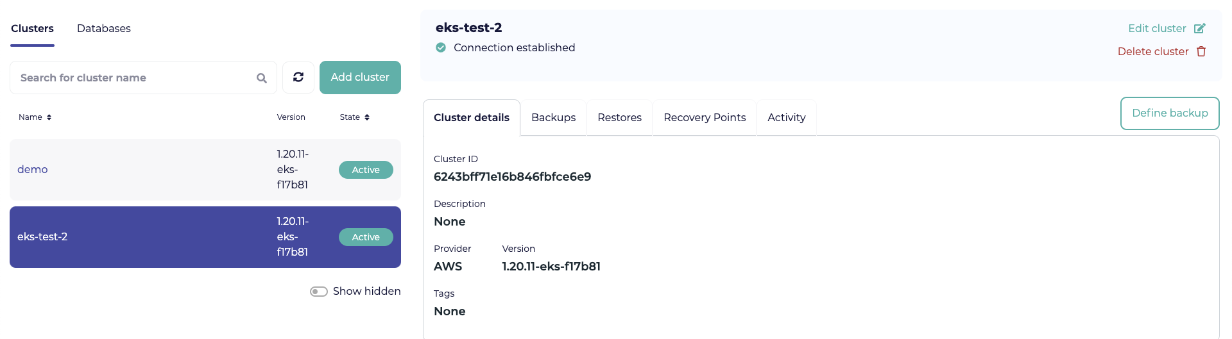Select the eks-test-2 cluster row
This screenshot has height=339, width=1232.
pyautogui.click(x=205, y=237)
